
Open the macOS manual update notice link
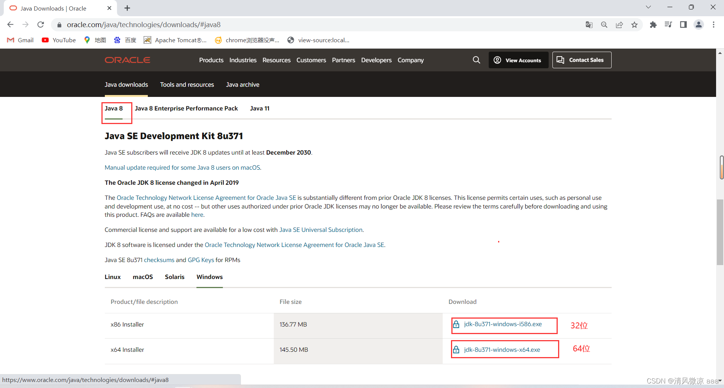183,167
